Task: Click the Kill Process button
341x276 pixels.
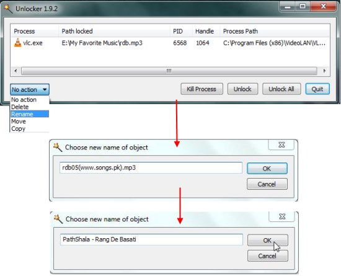Action: pos(201,89)
